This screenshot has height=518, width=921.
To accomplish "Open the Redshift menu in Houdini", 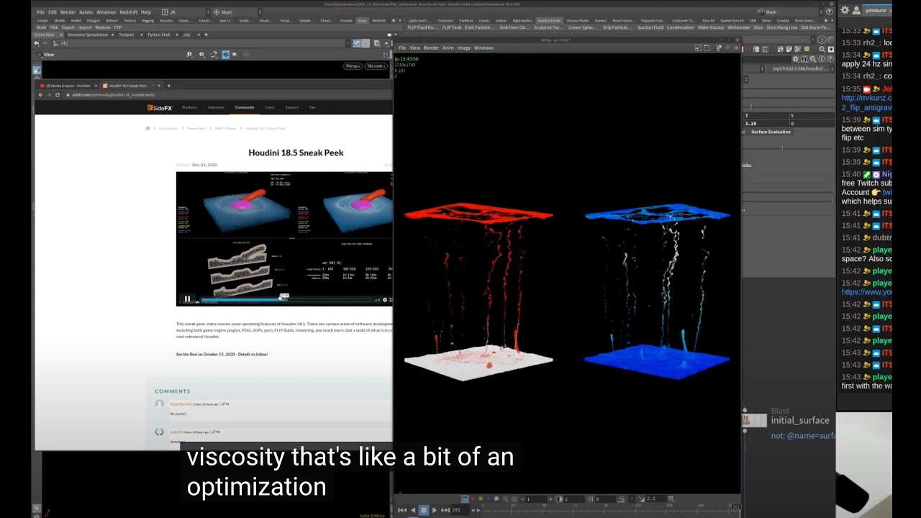I will tap(128, 12).
